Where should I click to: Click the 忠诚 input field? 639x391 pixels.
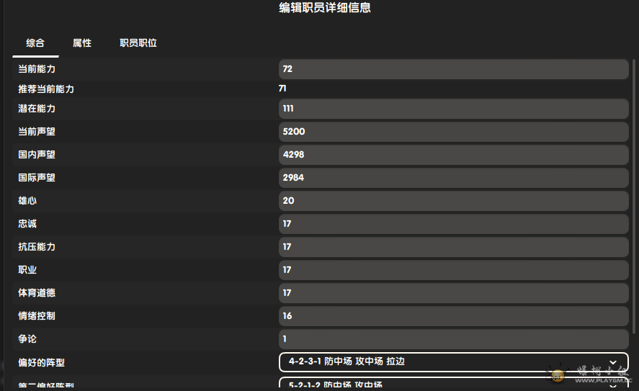coord(454,224)
